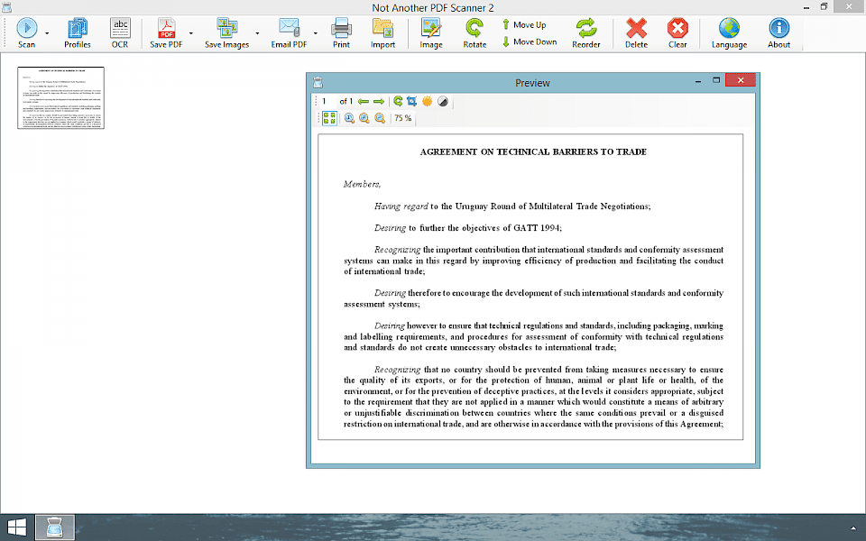Select the Crop tool in Preview
This screenshot has width=866, height=541.
412,102
